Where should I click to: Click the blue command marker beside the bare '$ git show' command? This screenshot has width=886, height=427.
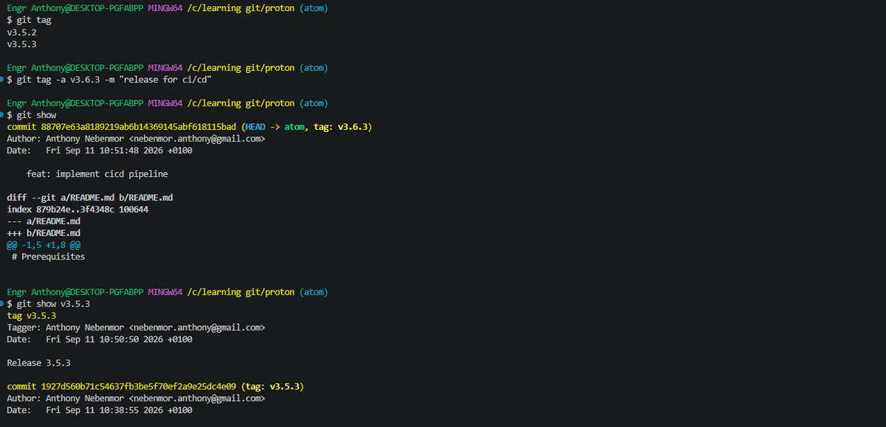(2, 115)
